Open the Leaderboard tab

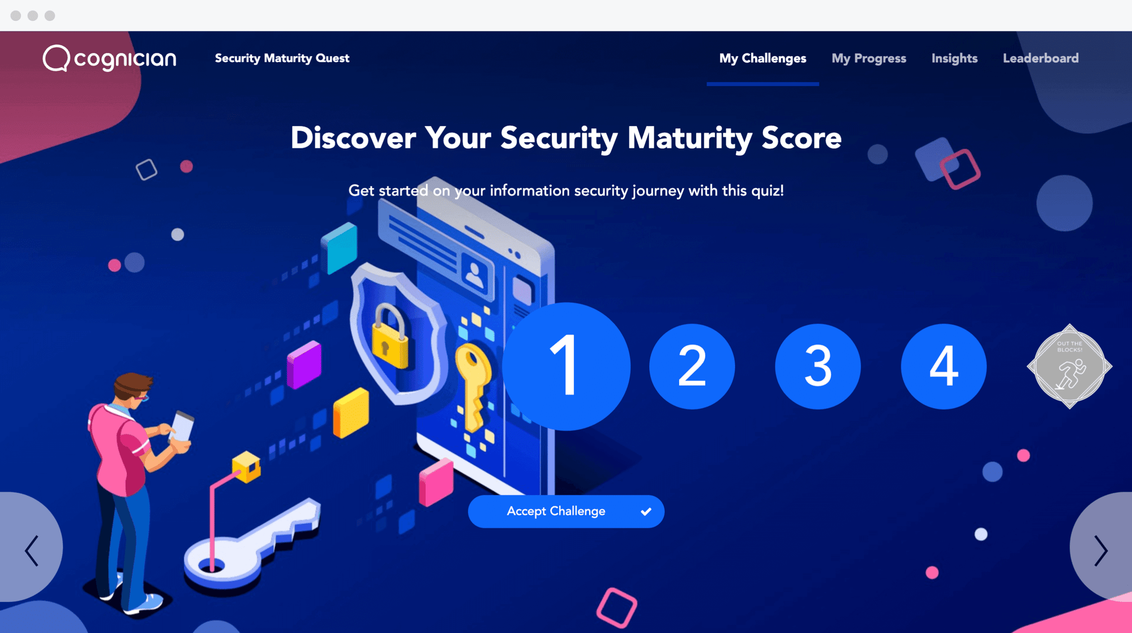tap(1040, 58)
